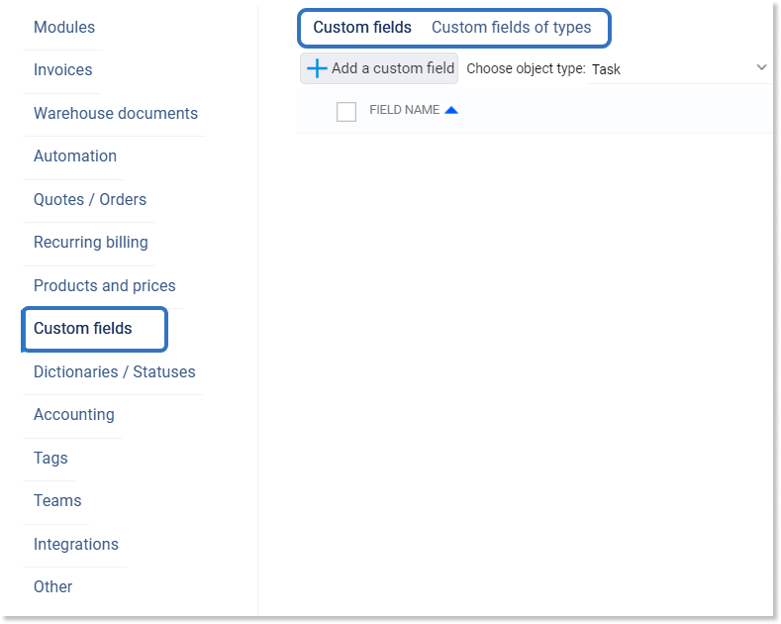This screenshot has height=624, width=781.
Task: Click the blue sort arrow beside Field Name
Action: pos(451,110)
